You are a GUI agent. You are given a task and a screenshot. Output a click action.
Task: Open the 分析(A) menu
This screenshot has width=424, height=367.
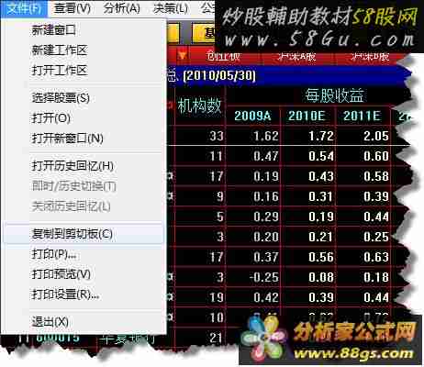(121, 8)
